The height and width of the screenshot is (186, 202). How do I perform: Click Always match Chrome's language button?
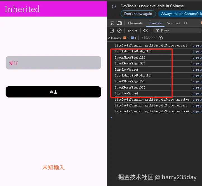pyautogui.click(x=180, y=14)
